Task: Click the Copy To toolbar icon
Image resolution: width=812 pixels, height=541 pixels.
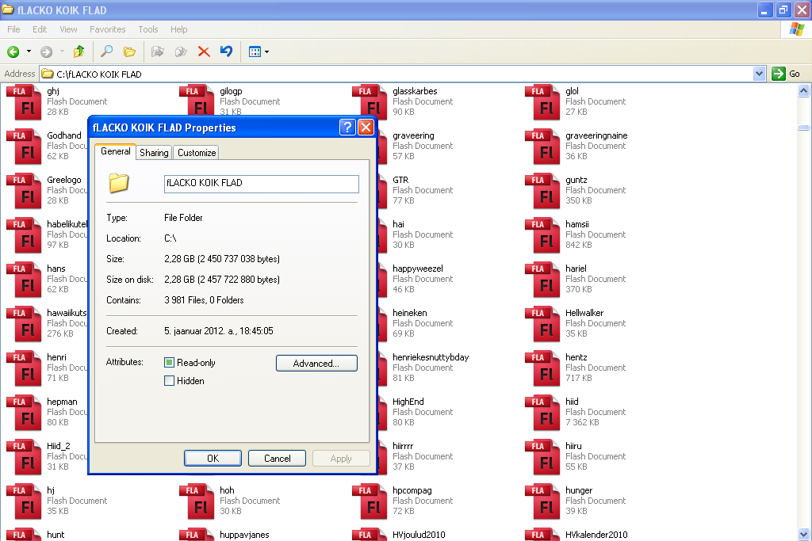Action: 181,51
